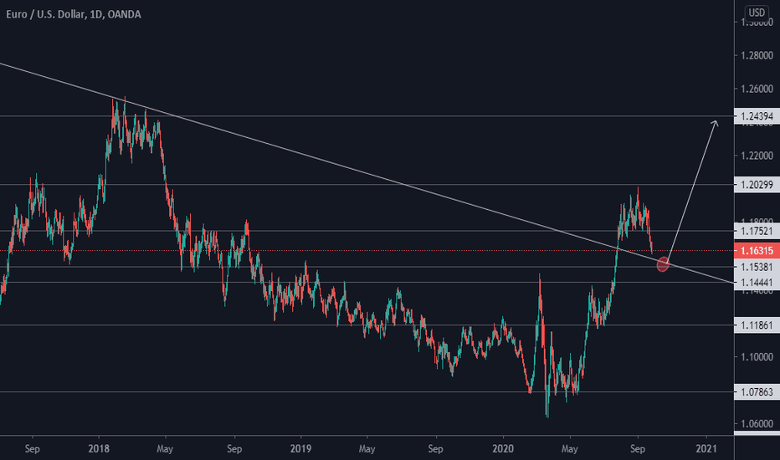The width and height of the screenshot is (780, 460).
Task: Click the 1.06000 price axis tick
Action: (757, 424)
